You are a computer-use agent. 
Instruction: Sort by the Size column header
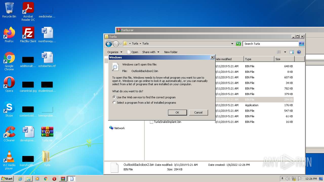click(284, 59)
